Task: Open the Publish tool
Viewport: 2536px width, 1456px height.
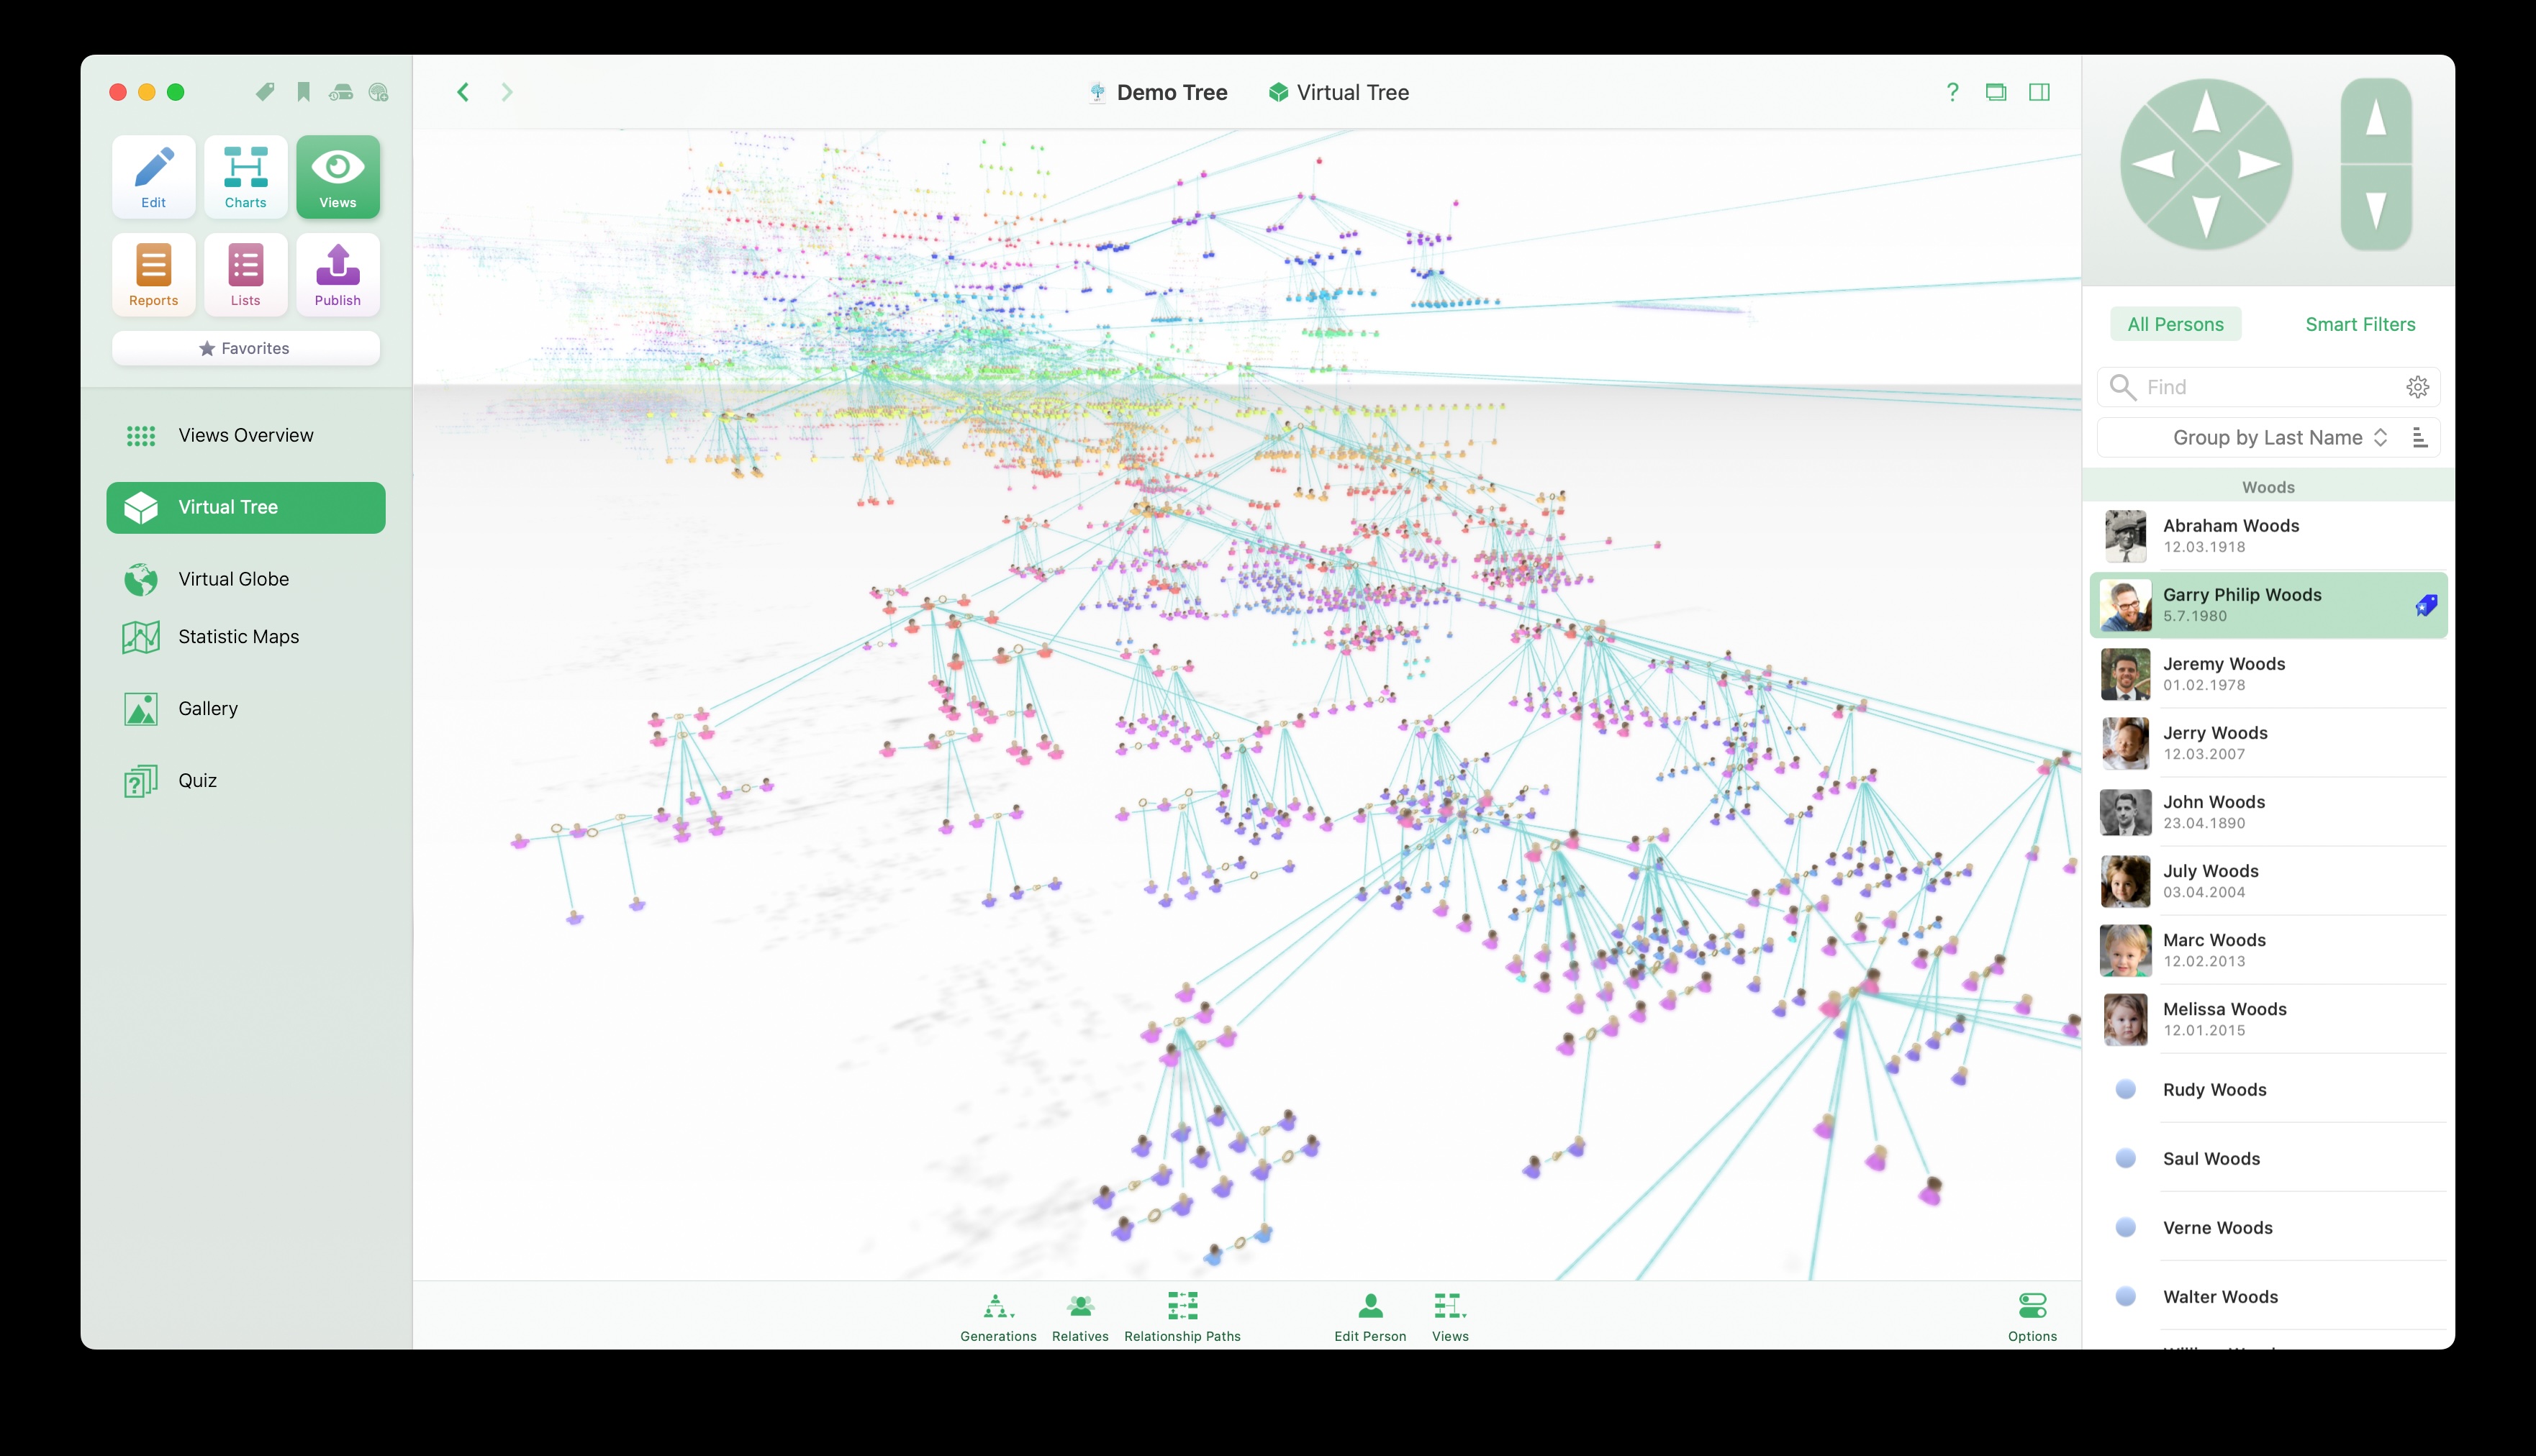Action: 337,275
